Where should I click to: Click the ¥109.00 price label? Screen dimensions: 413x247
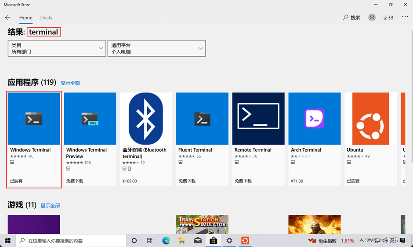coord(130,181)
